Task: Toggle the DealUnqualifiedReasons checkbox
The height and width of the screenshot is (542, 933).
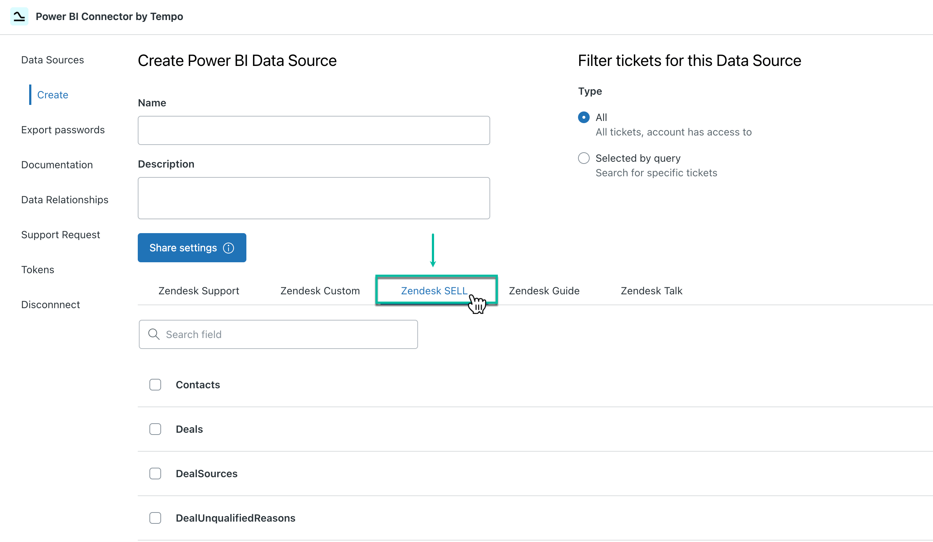Action: (155, 518)
